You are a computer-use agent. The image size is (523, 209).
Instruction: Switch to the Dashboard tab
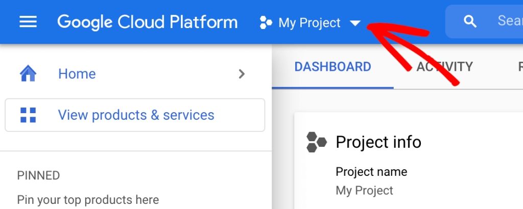click(x=332, y=67)
